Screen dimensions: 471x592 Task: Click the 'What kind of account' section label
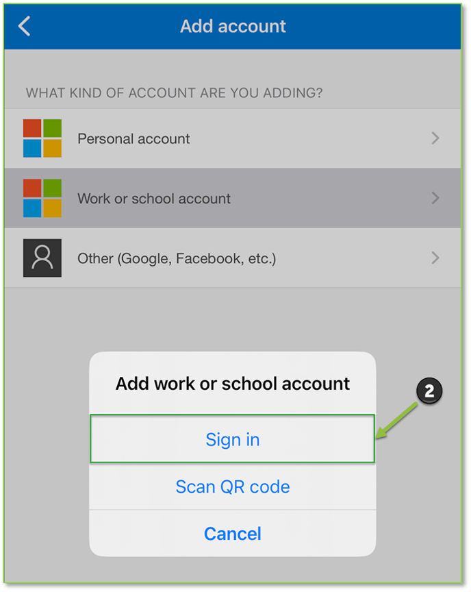pos(174,93)
